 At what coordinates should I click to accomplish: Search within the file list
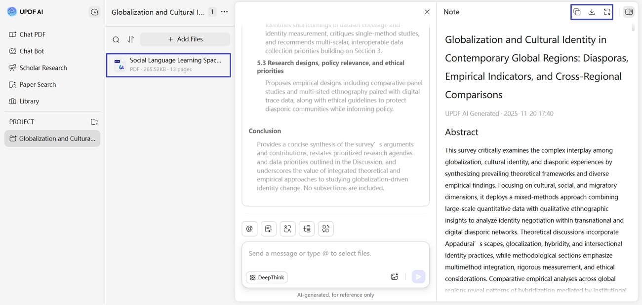[116, 39]
